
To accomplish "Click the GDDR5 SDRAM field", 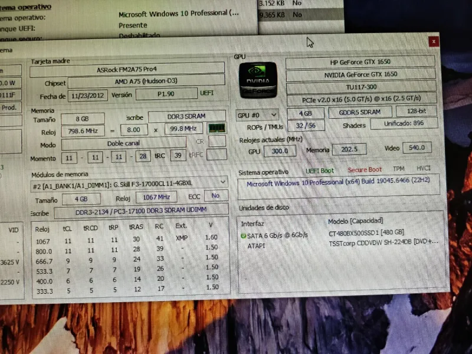I will 360,112.
